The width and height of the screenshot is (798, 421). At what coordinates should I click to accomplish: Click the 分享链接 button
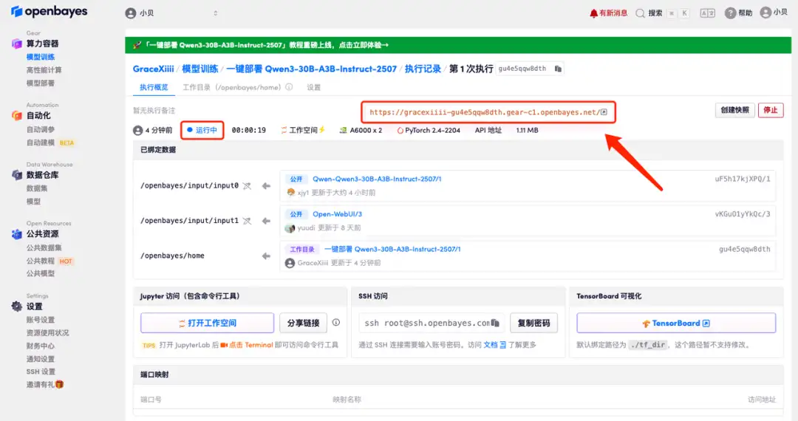click(304, 323)
